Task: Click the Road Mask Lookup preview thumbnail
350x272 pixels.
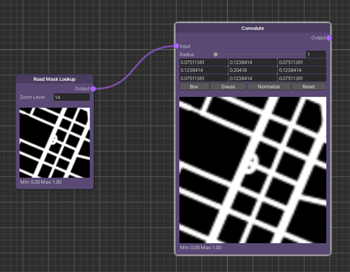Action: [x=55, y=143]
